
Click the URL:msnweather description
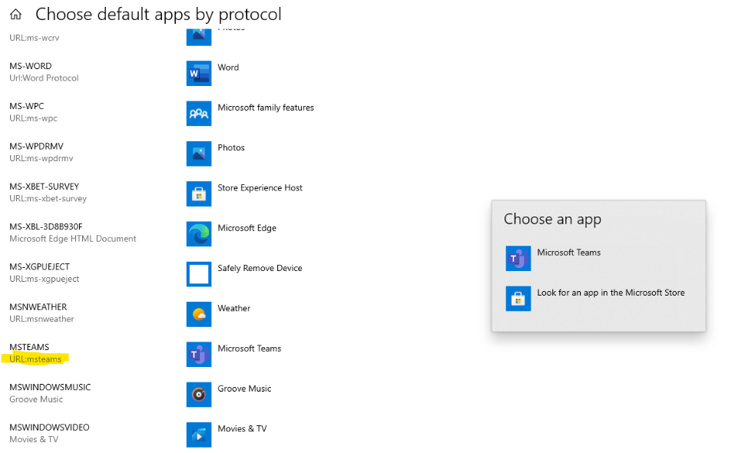click(x=41, y=319)
